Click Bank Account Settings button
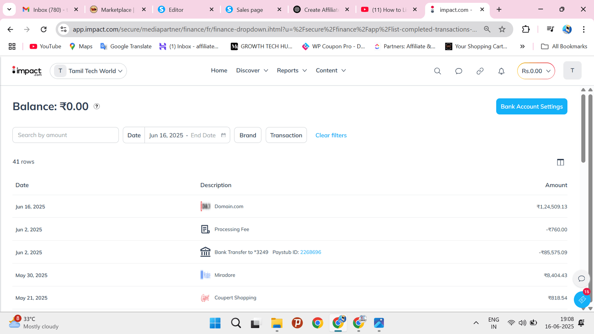The width and height of the screenshot is (594, 334). [531, 106]
